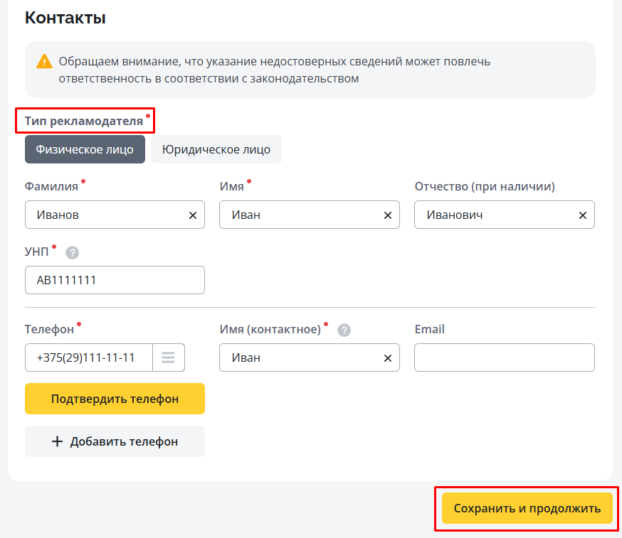The height and width of the screenshot is (538, 622).
Task: Click the УНП input with AB1111111
Action: click(x=115, y=280)
